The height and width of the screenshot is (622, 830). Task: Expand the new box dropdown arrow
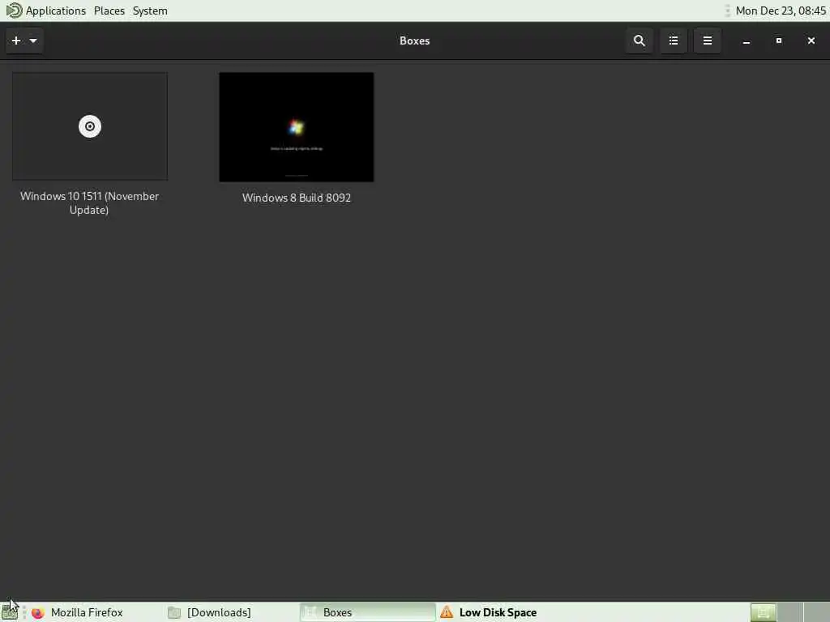pos(32,40)
